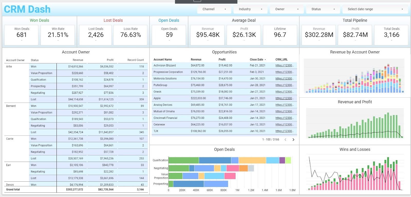
Task: Open the Apple row CRM URL link
Action: [284, 98]
